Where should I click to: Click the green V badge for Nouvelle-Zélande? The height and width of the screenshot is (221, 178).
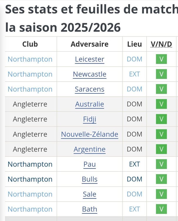pos(161,134)
